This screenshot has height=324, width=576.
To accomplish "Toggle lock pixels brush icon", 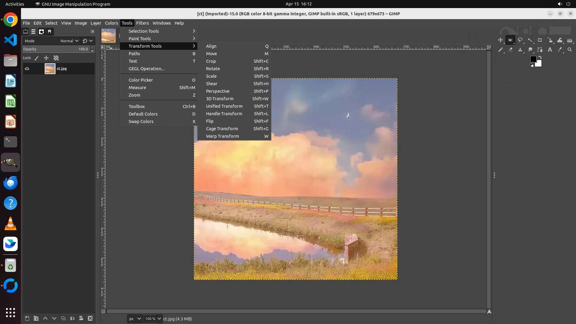I will [37, 58].
